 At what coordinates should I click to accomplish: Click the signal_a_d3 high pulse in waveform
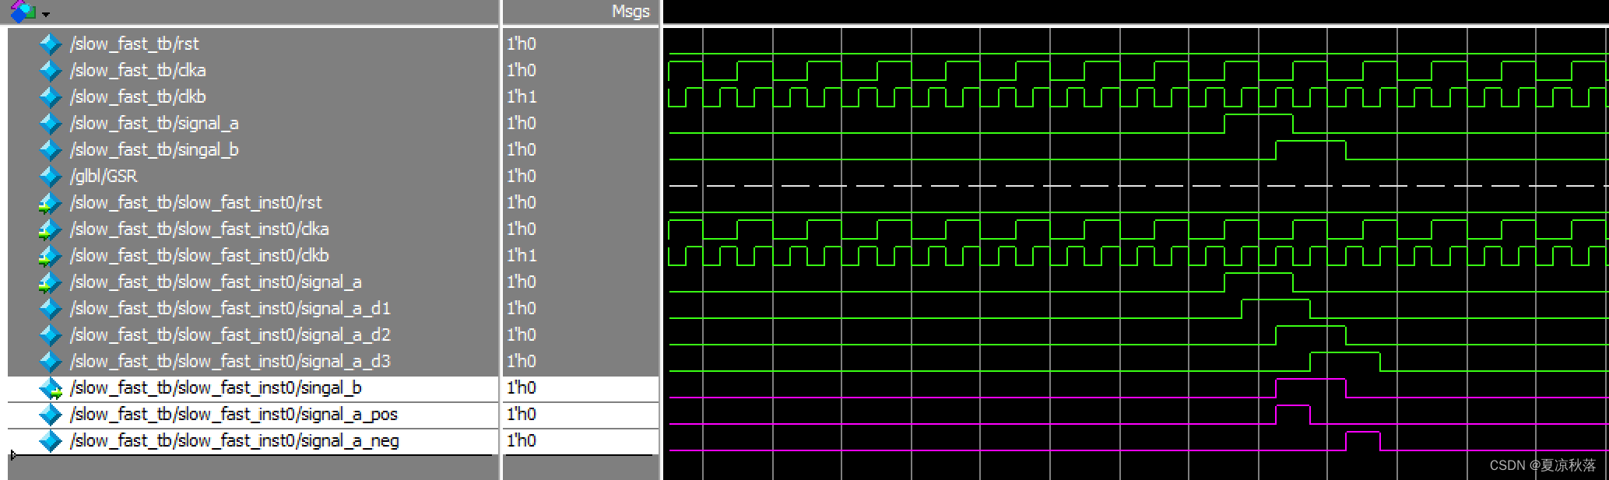pyautogui.click(x=1345, y=362)
